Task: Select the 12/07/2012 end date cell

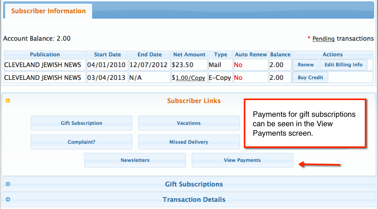Action: 150,65
